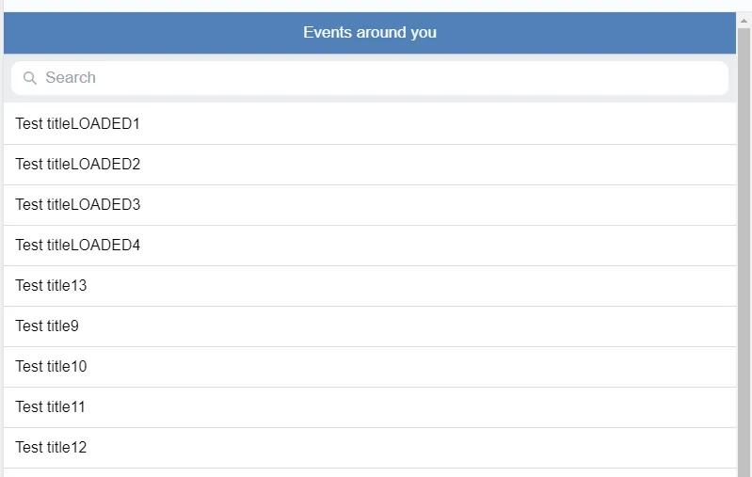This screenshot has width=752, height=477.
Task: Click the magnifying glass search icon
Action: point(30,78)
